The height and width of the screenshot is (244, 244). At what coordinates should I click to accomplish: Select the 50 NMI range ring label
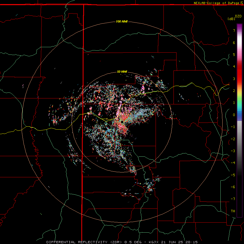[122, 72]
